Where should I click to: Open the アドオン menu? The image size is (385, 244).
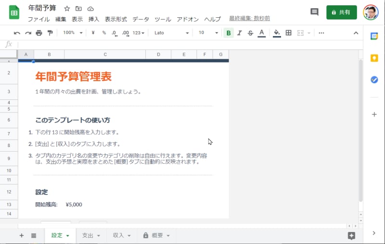[x=188, y=19]
